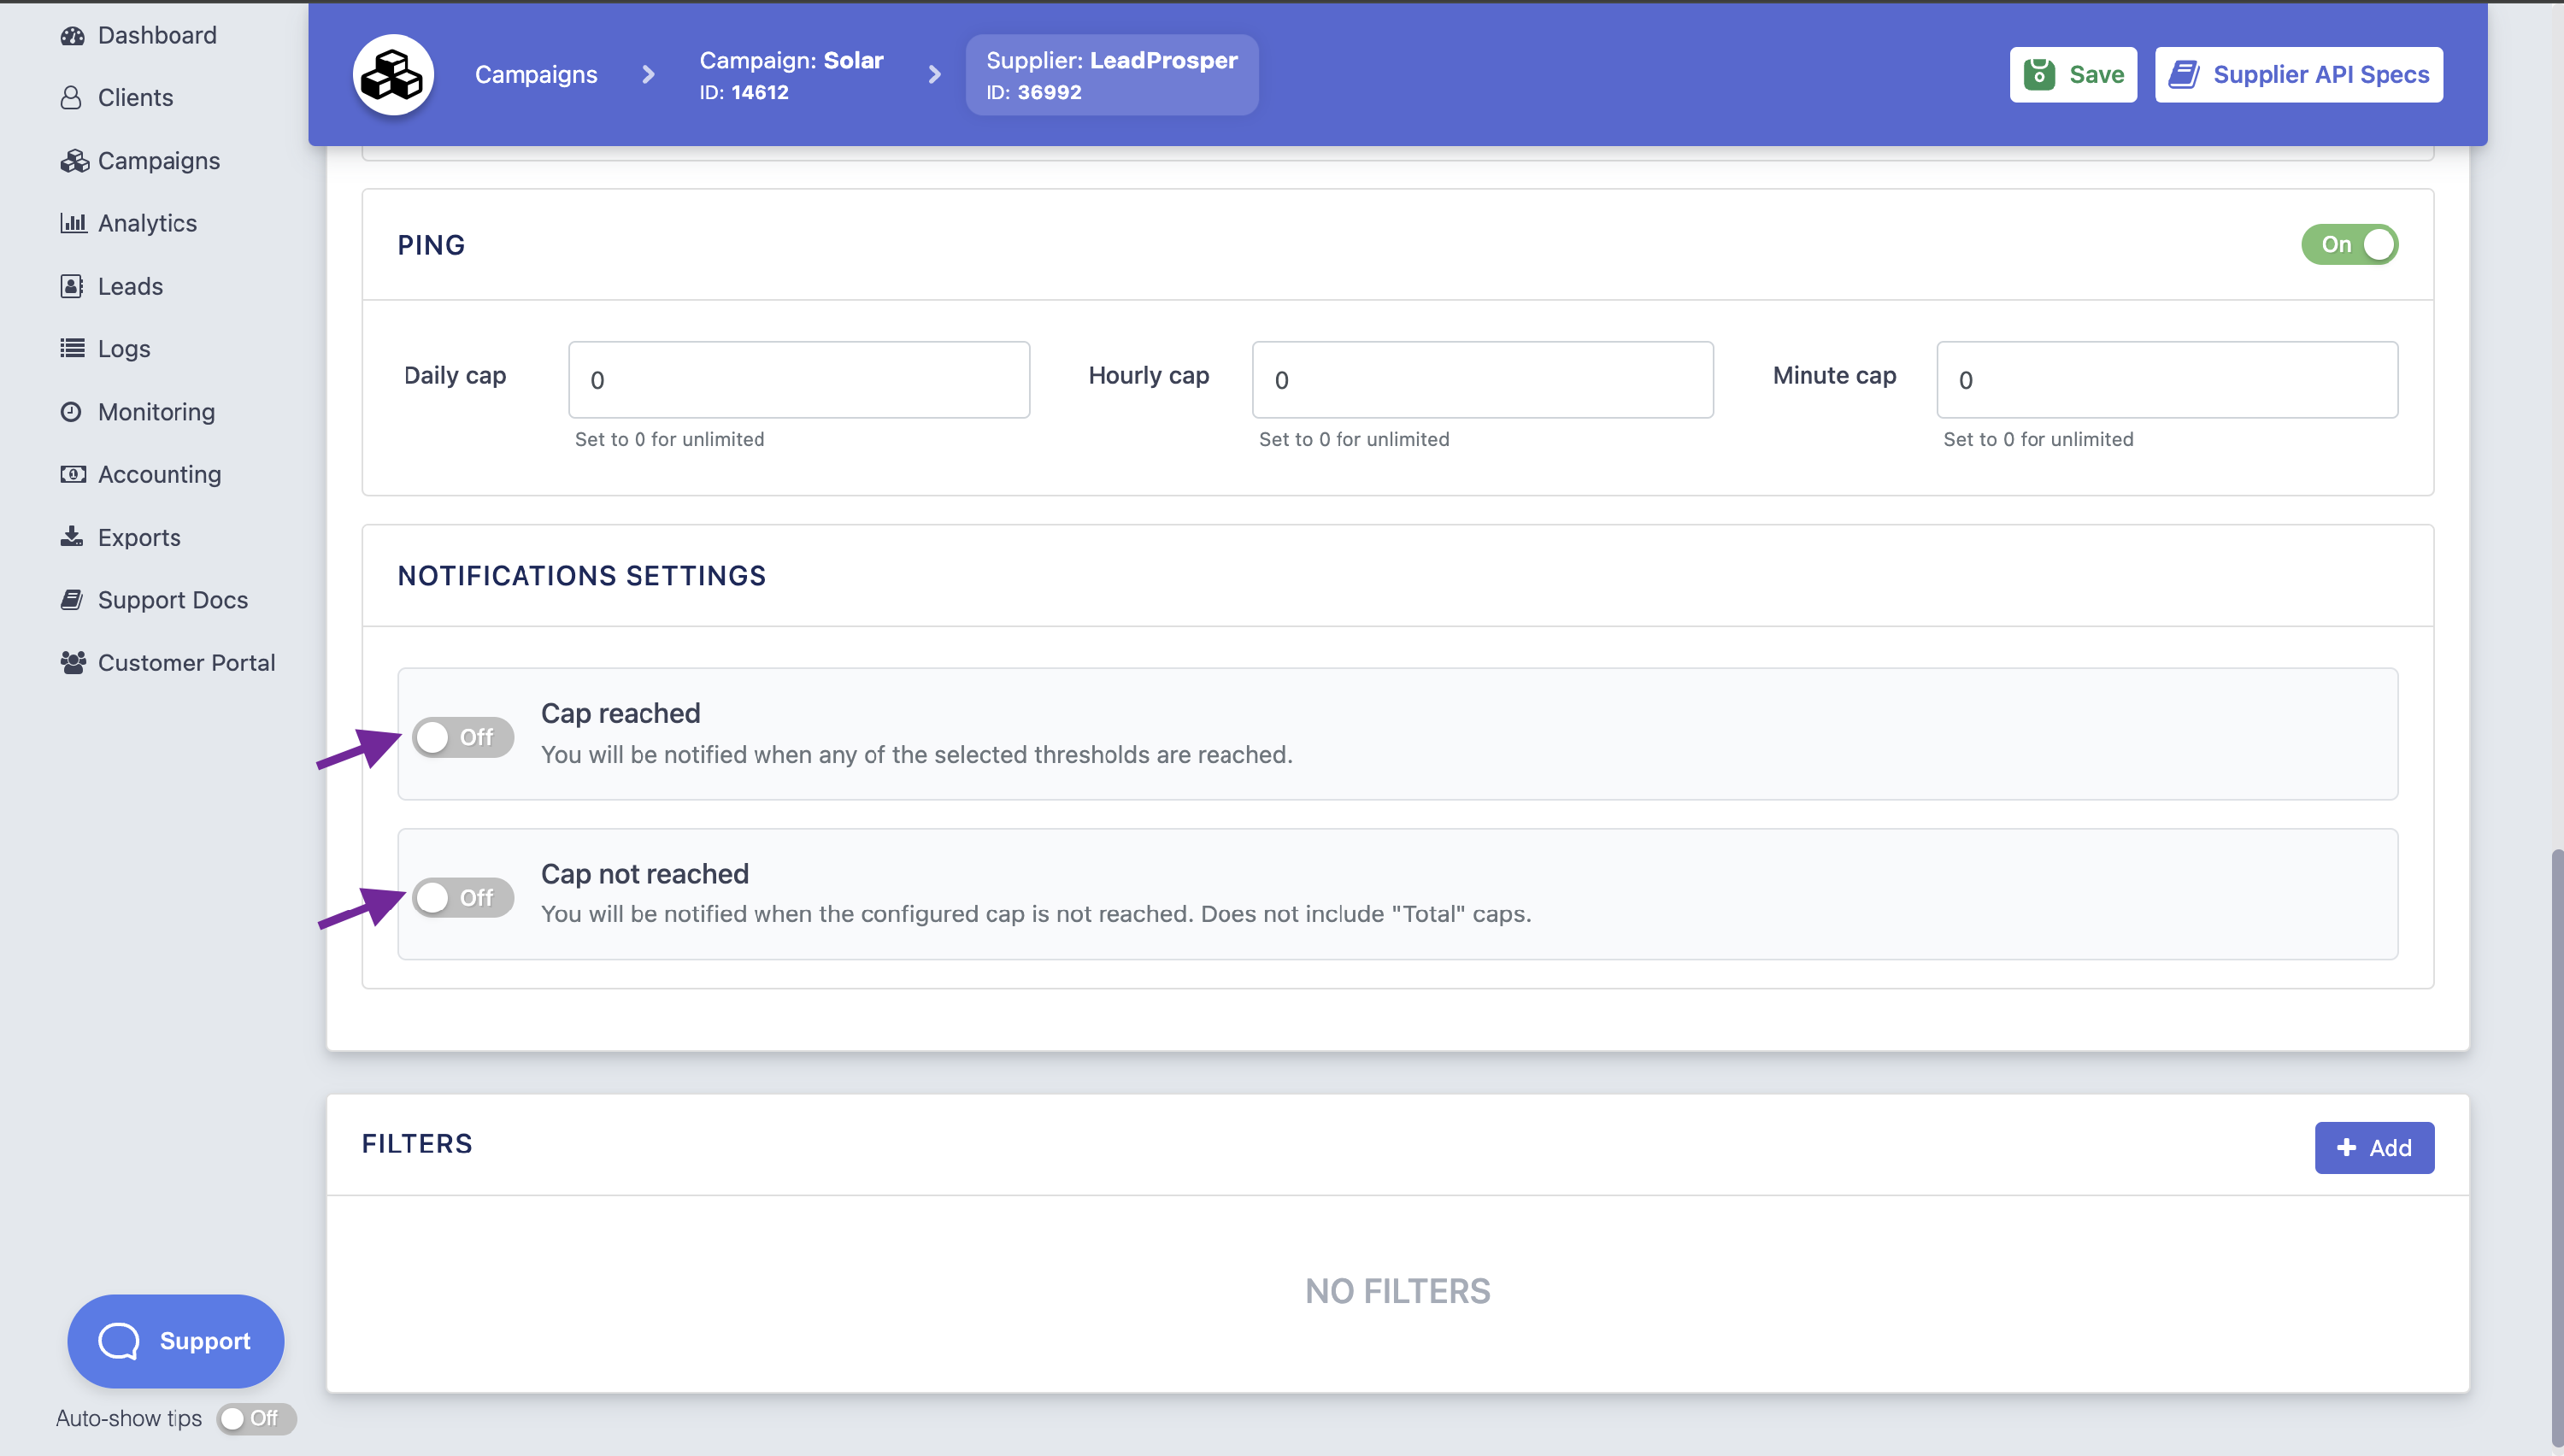Enable the Cap reached notification toggle
This screenshot has height=1456, width=2564.
point(463,737)
